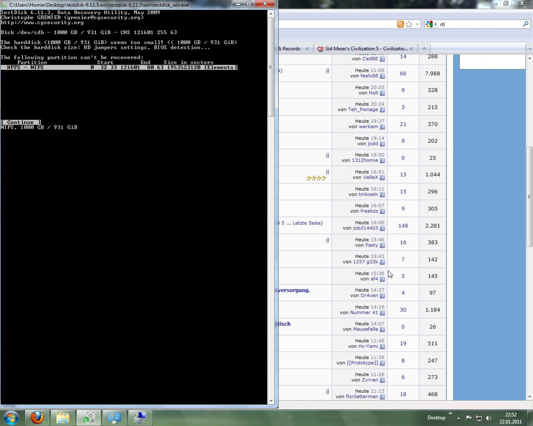Expand the Desktop toolbar chevron on taskbar
The image size is (533, 426).
tap(450, 414)
